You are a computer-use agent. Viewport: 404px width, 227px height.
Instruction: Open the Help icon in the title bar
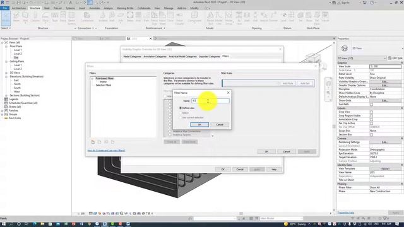tap(372, 3)
